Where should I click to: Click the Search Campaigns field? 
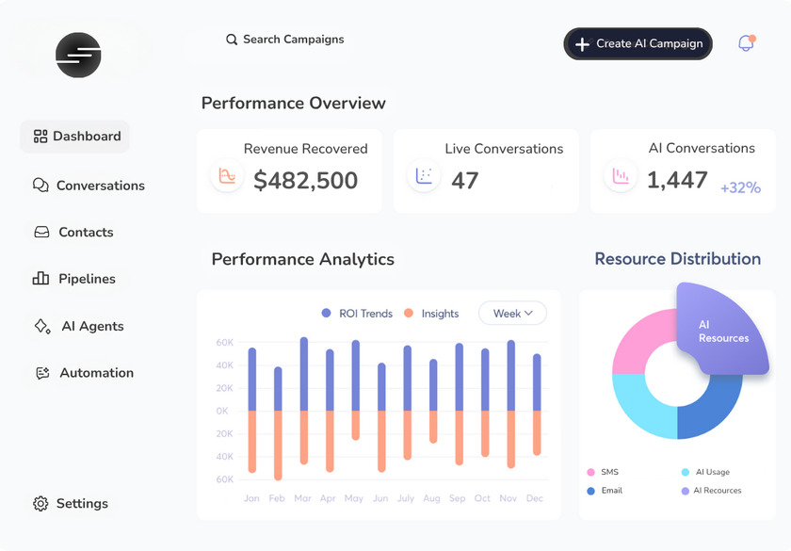(x=285, y=40)
